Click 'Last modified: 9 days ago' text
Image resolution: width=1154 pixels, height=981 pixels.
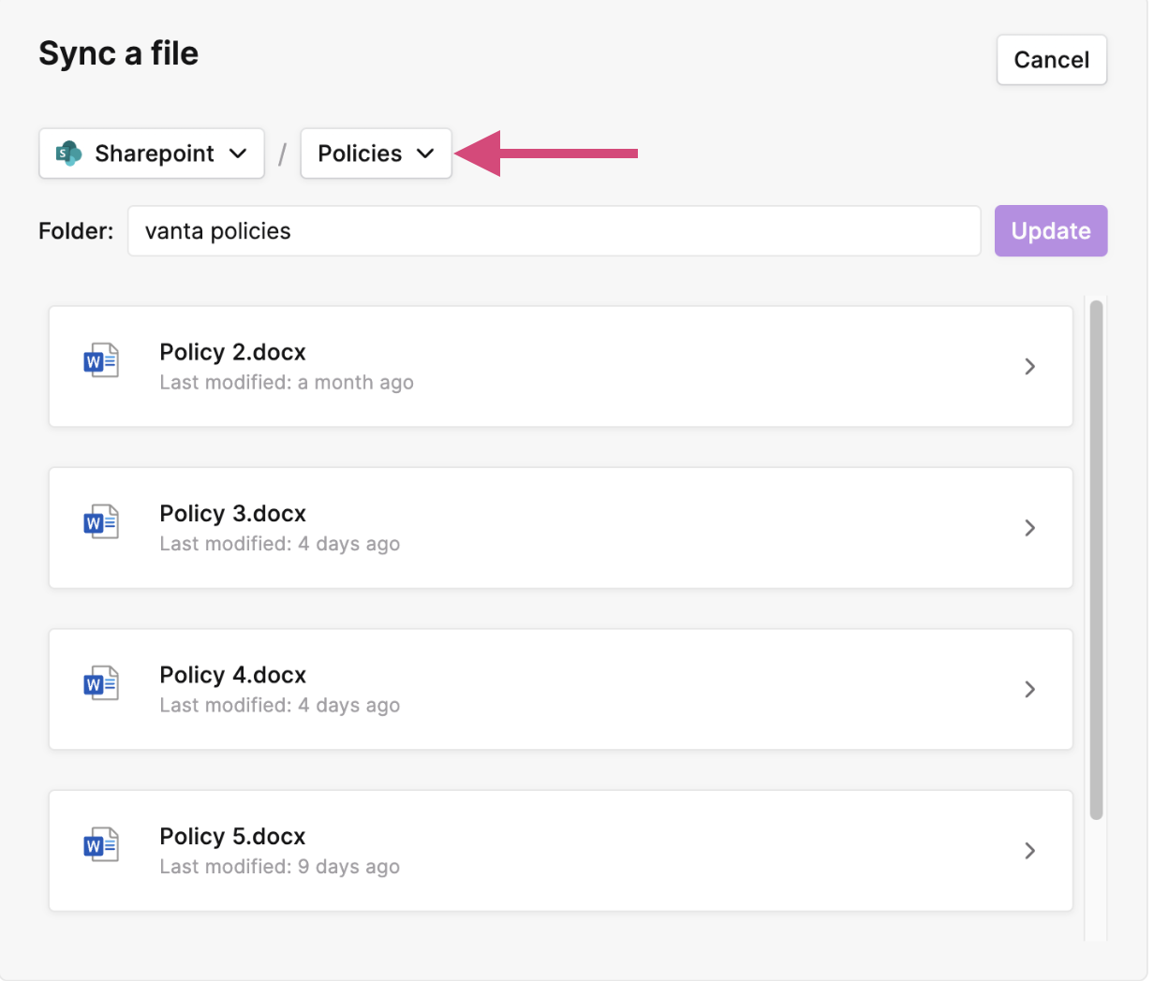point(280,867)
